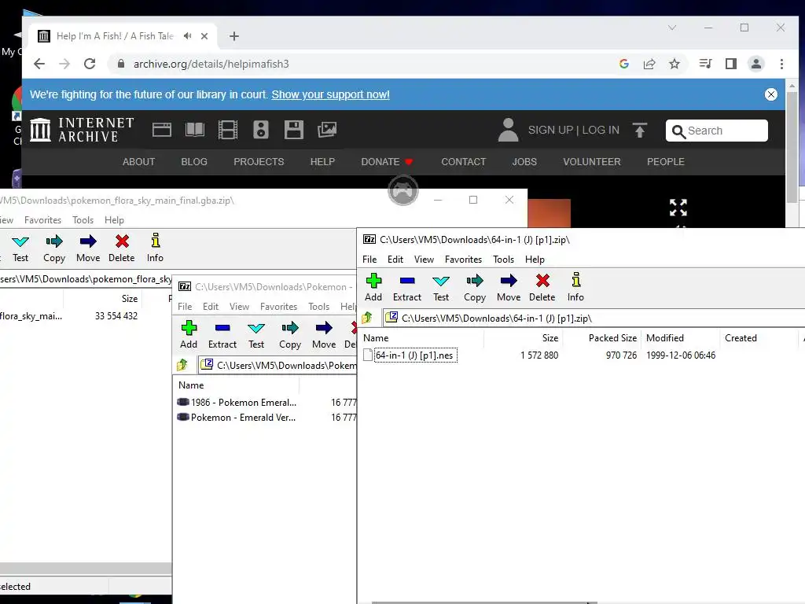Go up one folder in the Pokemon Emerald window
The width and height of the screenshot is (805, 604).
(x=182, y=365)
